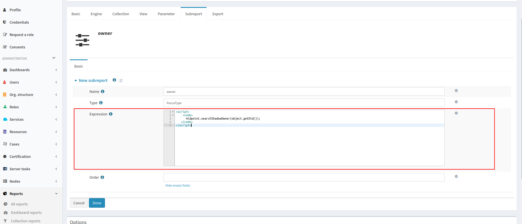Click the owner sliders icon
Image resolution: width=522 pixels, height=224 pixels.
coord(82,40)
